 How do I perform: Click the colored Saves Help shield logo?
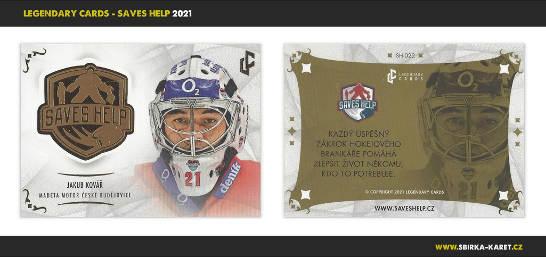pyautogui.click(x=357, y=102)
